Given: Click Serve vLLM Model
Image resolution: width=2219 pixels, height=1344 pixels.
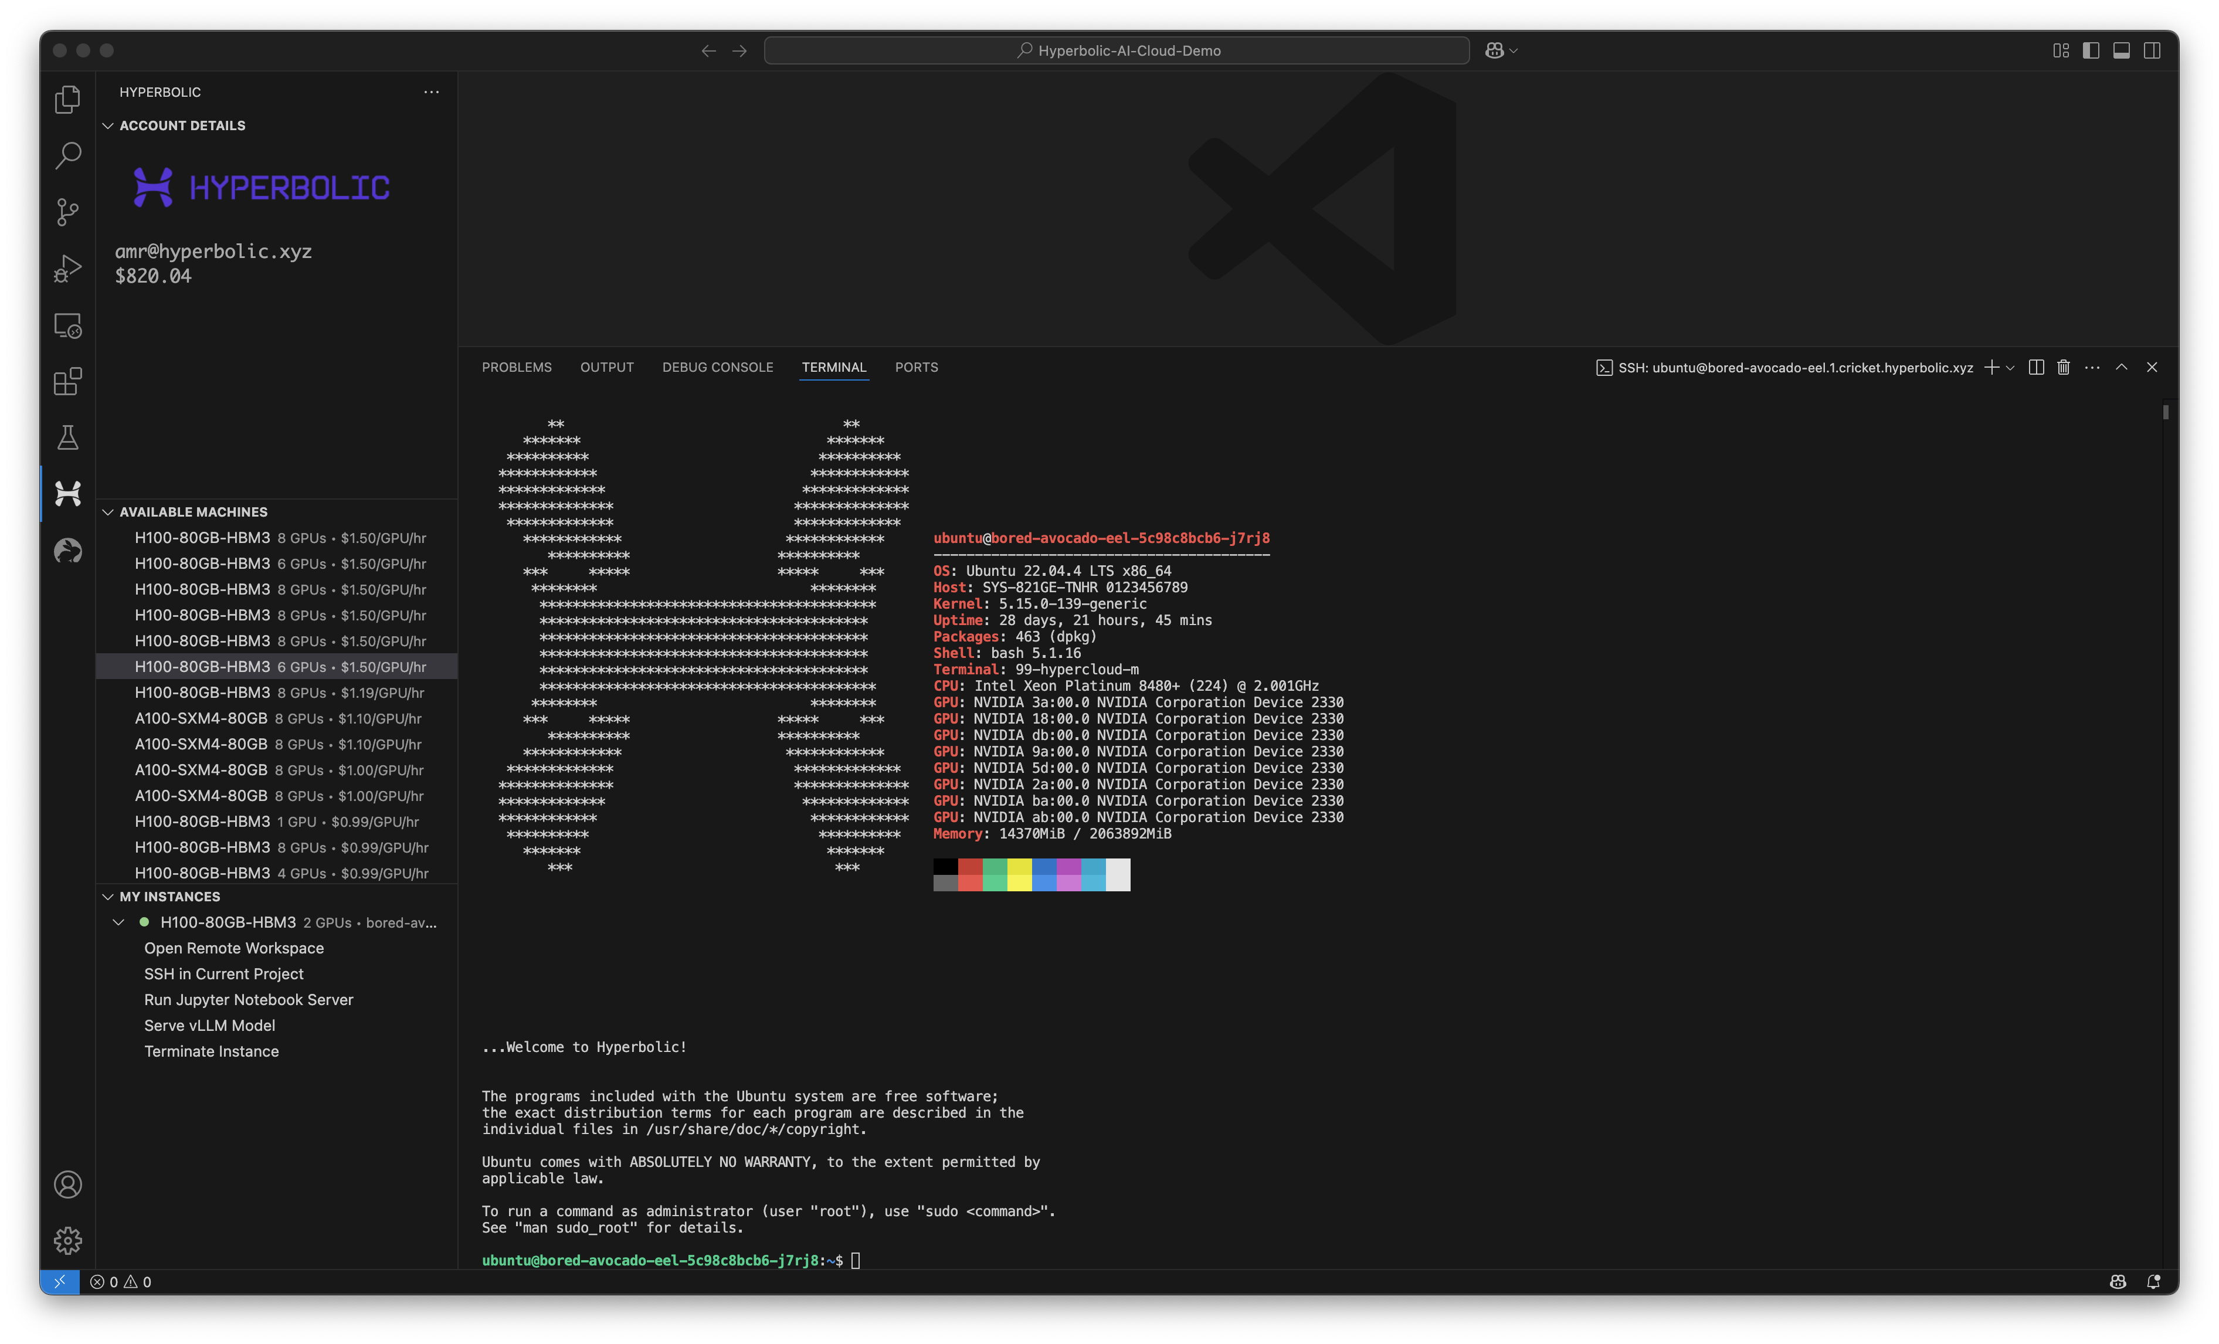Looking at the screenshot, I should pyautogui.click(x=210, y=1025).
